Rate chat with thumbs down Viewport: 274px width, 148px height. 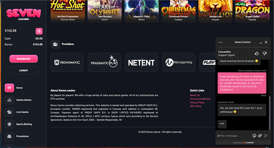265,53
